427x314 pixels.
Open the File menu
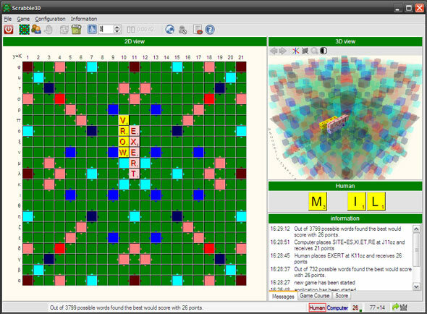tap(8, 19)
